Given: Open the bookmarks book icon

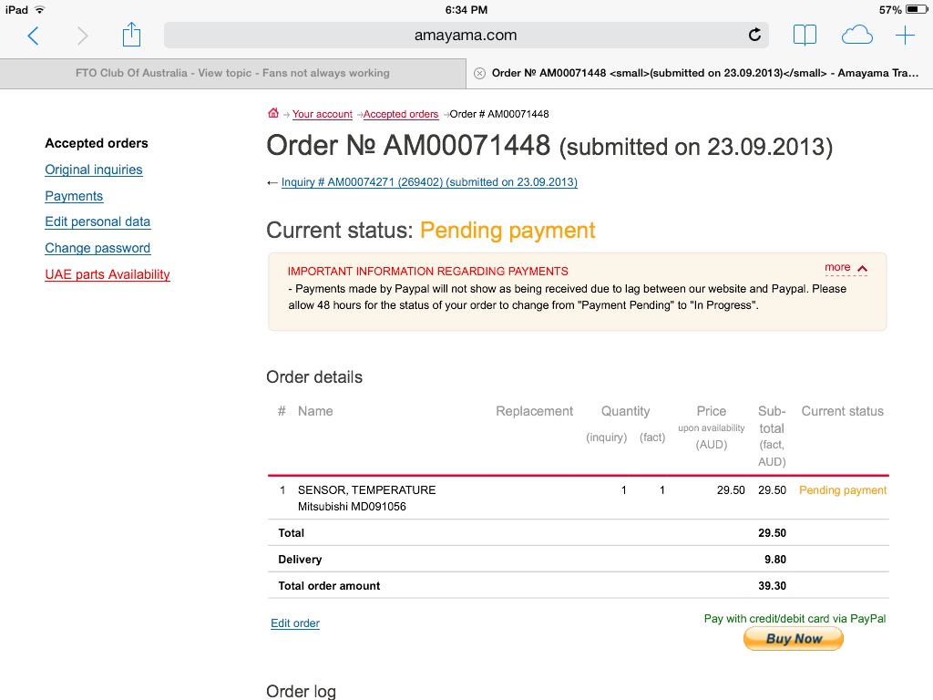Looking at the screenshot, I should point(805,36).
